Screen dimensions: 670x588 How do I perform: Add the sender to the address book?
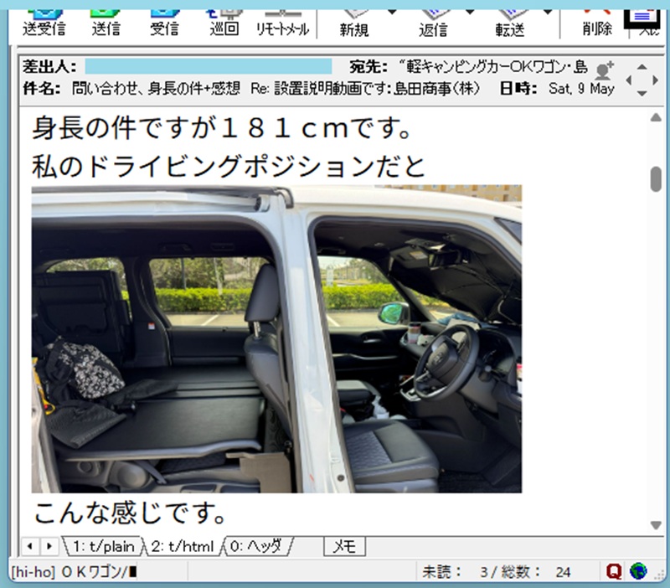pos(604,71)
